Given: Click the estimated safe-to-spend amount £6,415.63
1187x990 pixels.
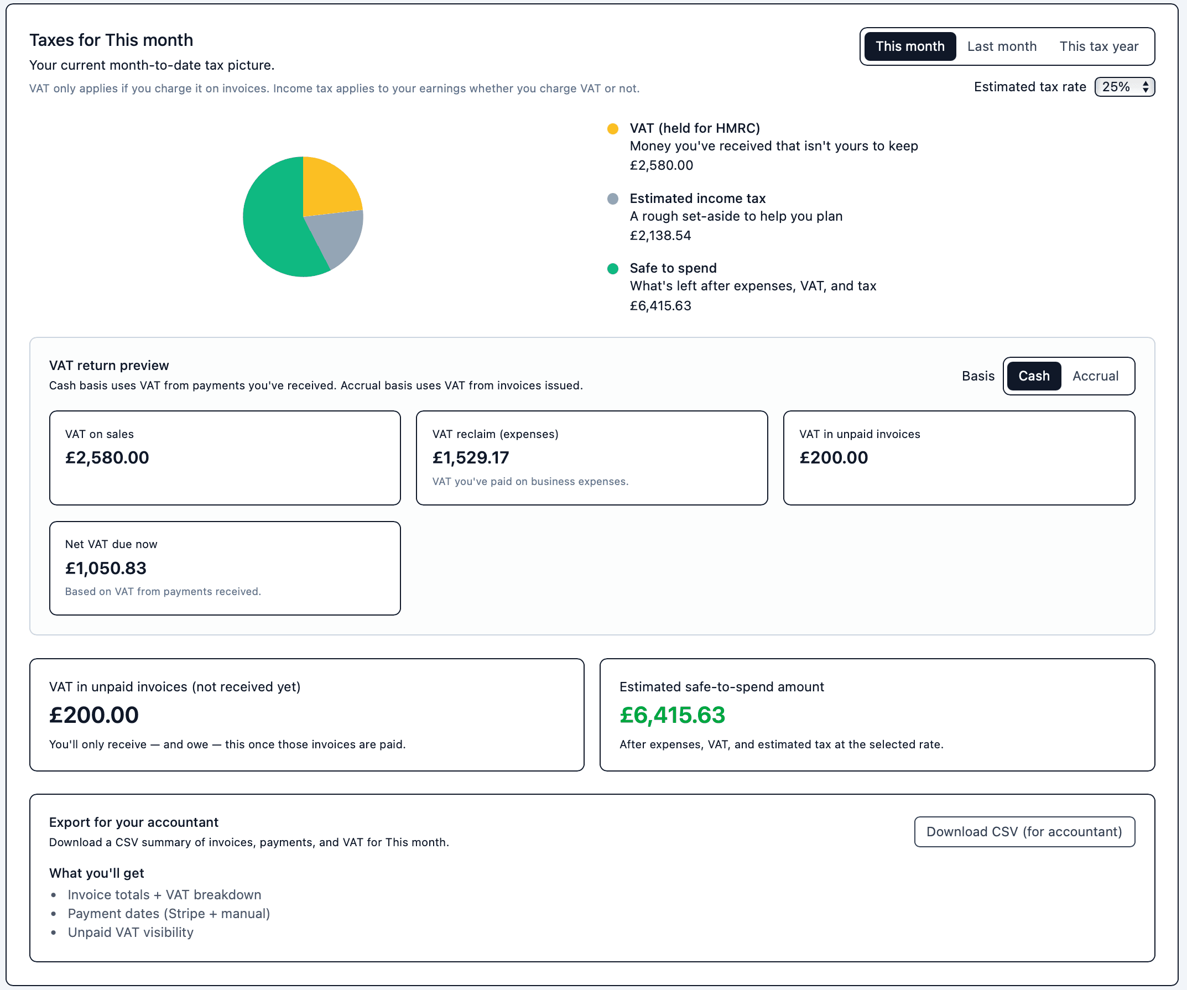Looking at the screenshot, I should tap(671, 715).
